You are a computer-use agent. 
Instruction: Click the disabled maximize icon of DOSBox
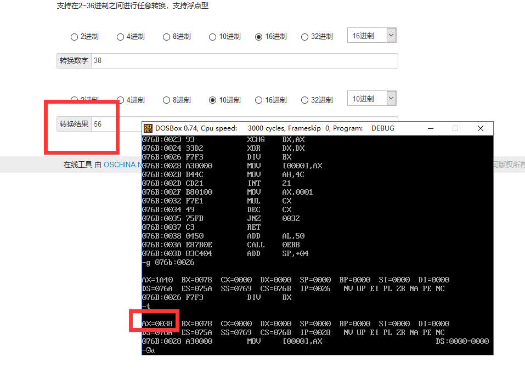pyautogui.click(x=455, y=128)
